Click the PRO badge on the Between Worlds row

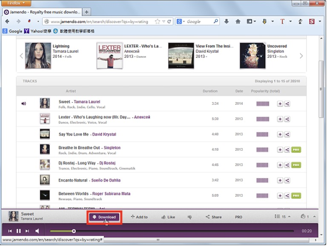(x=296, y=195)
